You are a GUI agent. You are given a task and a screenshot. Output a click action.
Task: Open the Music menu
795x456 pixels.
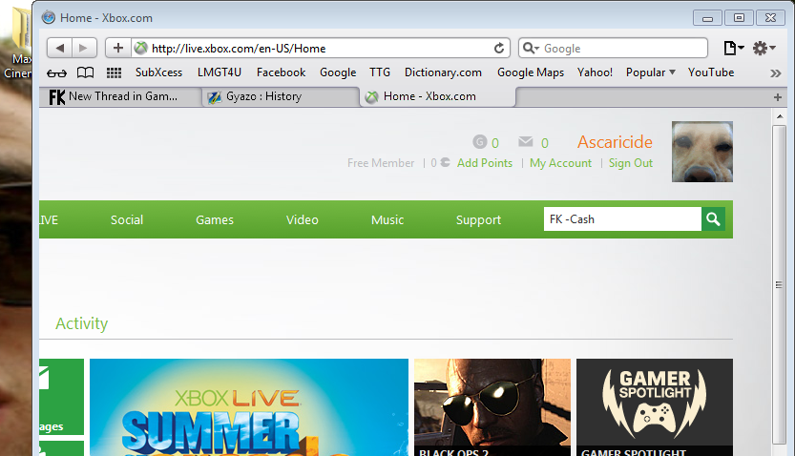point(387,220)
